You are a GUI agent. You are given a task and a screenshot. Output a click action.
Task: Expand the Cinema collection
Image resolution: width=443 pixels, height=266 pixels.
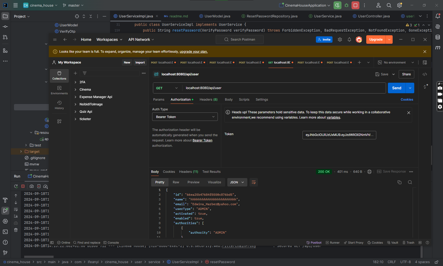tap(75, 90)
